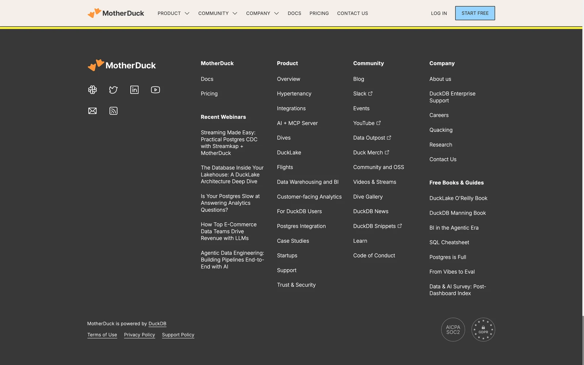Open the Flights product link

click(x=285, y=167)
